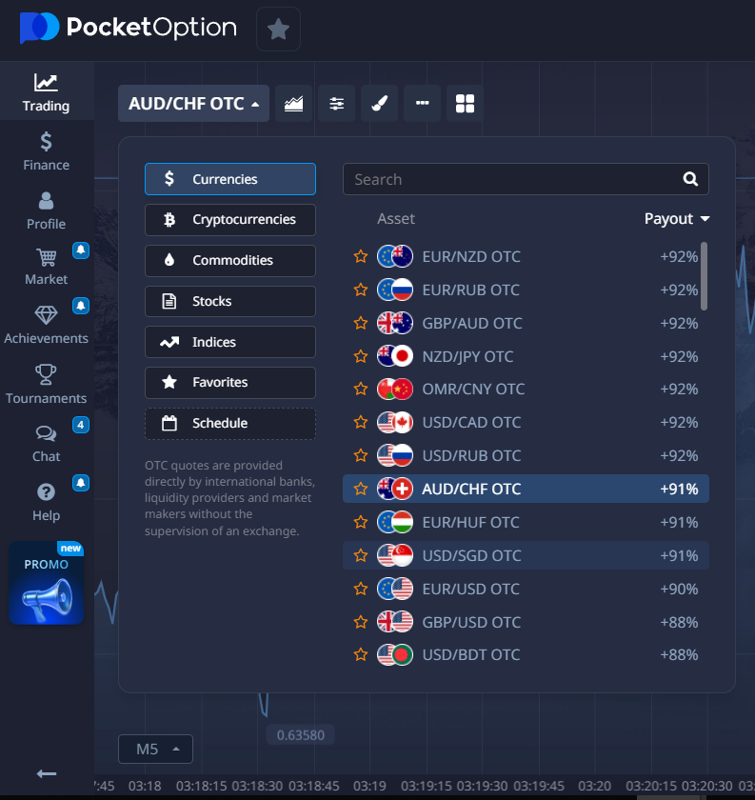The width and height of the screenshot is (755, 800).
Task: Favorite USD/BDT OTC with its star
Action: pos(361,654)
